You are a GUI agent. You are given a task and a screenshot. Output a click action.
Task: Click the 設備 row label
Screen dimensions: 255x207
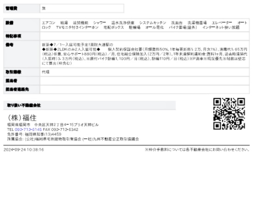[22, 25]
